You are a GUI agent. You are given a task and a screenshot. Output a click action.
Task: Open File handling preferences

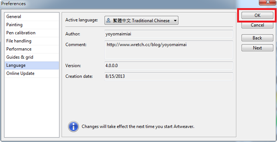32,41
